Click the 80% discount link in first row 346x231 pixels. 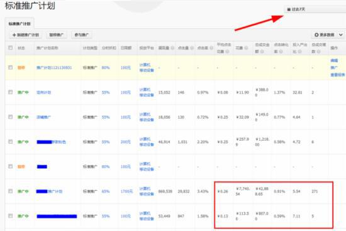pos(106,68)
